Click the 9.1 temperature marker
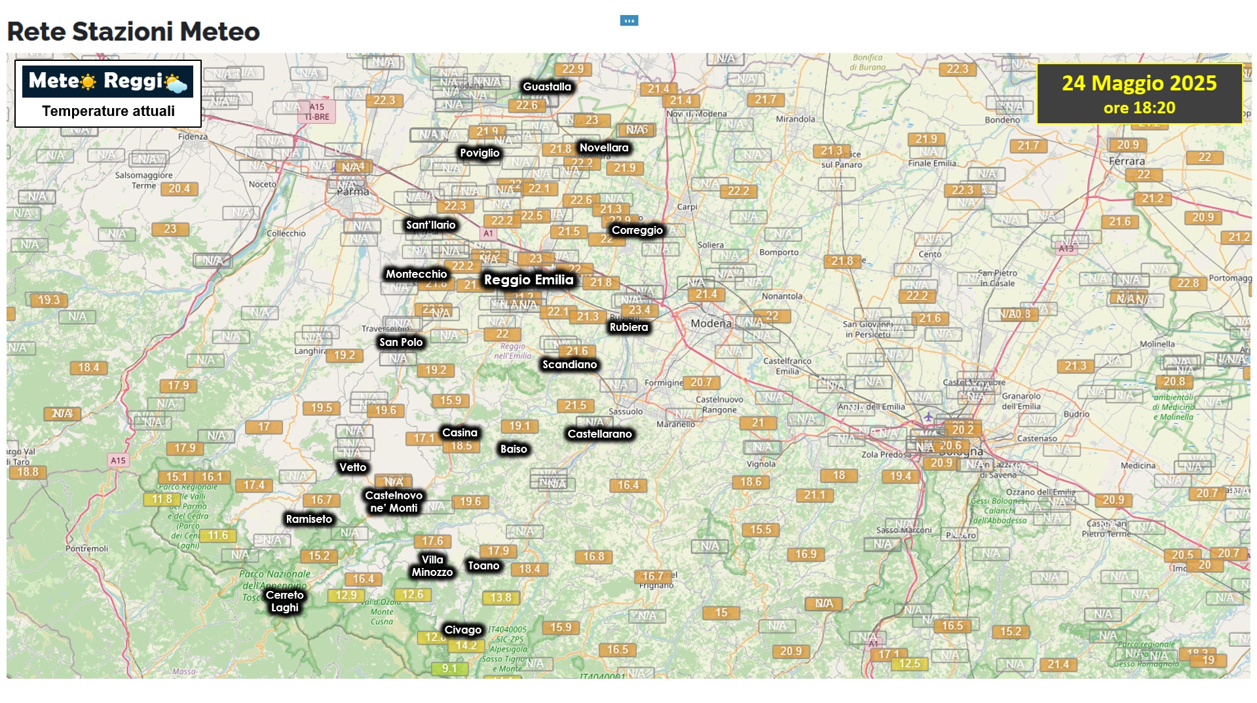Image resolution: width=1257 pixels, height=703 pixels. [449, 668]
